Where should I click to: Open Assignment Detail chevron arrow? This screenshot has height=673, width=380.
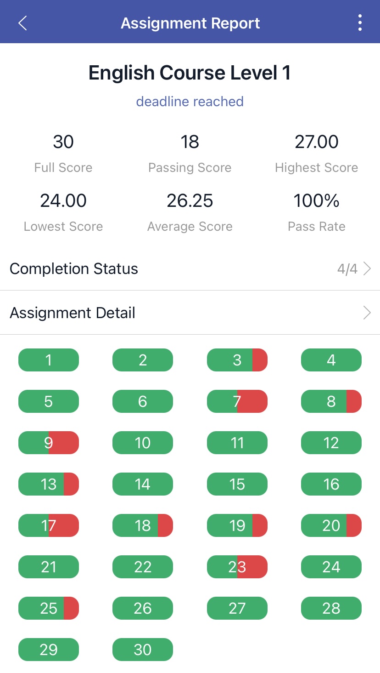pyautogui.click(x=367, y=313)
